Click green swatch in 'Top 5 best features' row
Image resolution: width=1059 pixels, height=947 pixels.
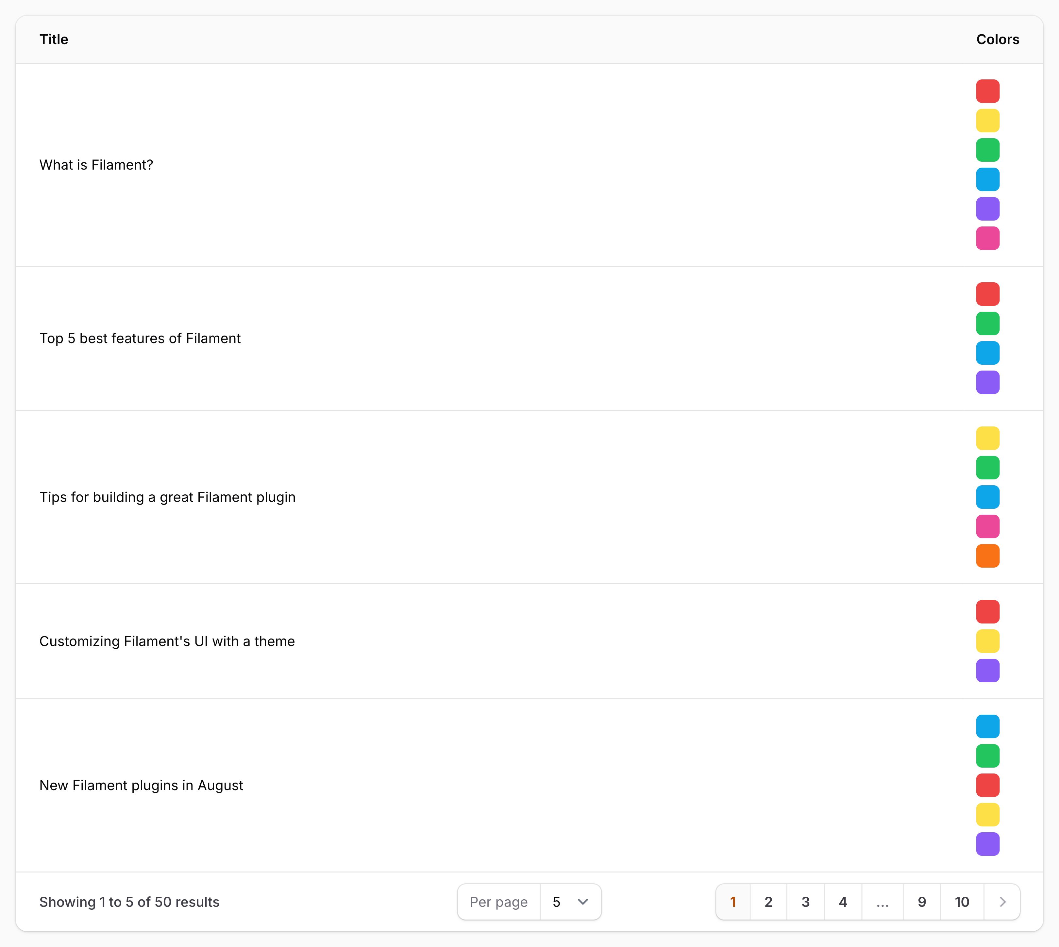[x=988, y=324]
